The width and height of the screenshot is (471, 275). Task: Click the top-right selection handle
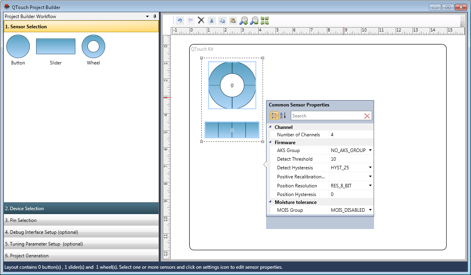coord(263,58)
